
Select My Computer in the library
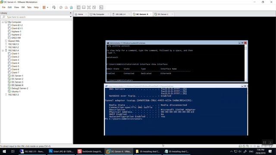pos(14,22)
